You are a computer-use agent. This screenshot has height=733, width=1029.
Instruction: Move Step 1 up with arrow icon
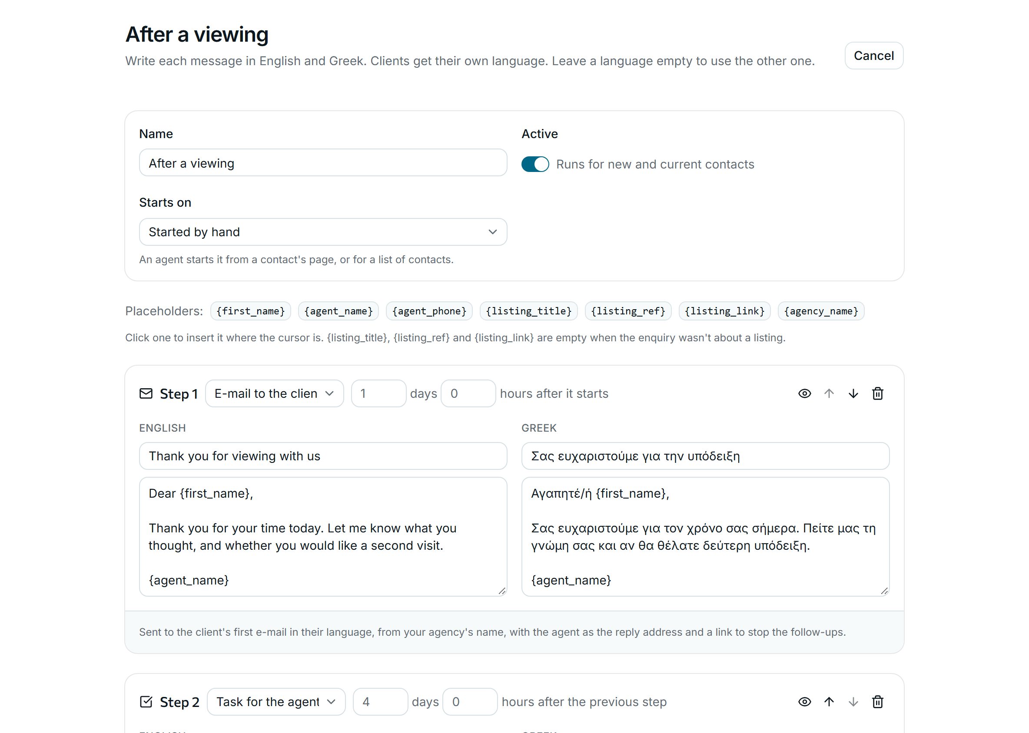click(828, 393)
